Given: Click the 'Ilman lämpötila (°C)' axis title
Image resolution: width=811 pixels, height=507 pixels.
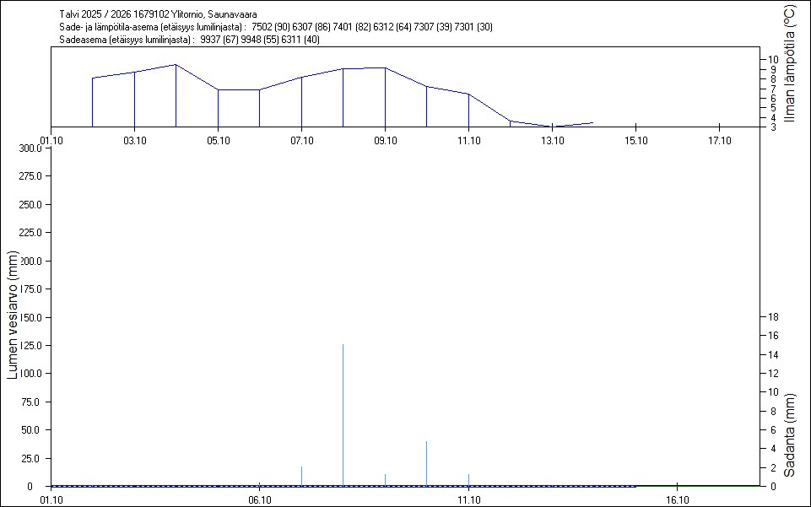Looking at the screenshot, I should pos(789,65).
